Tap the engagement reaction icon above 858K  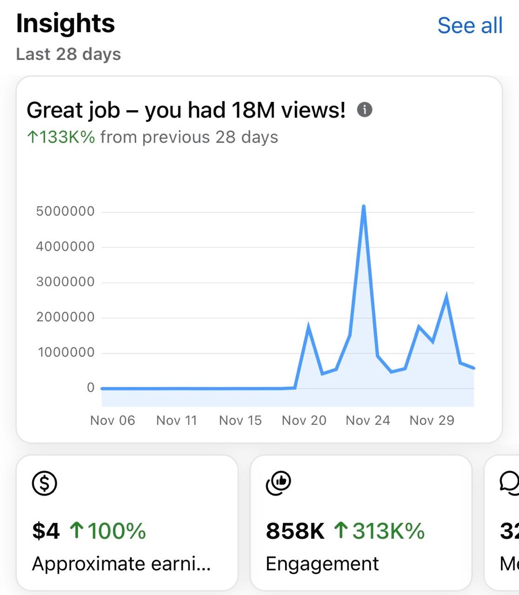[x=279, y=483]
